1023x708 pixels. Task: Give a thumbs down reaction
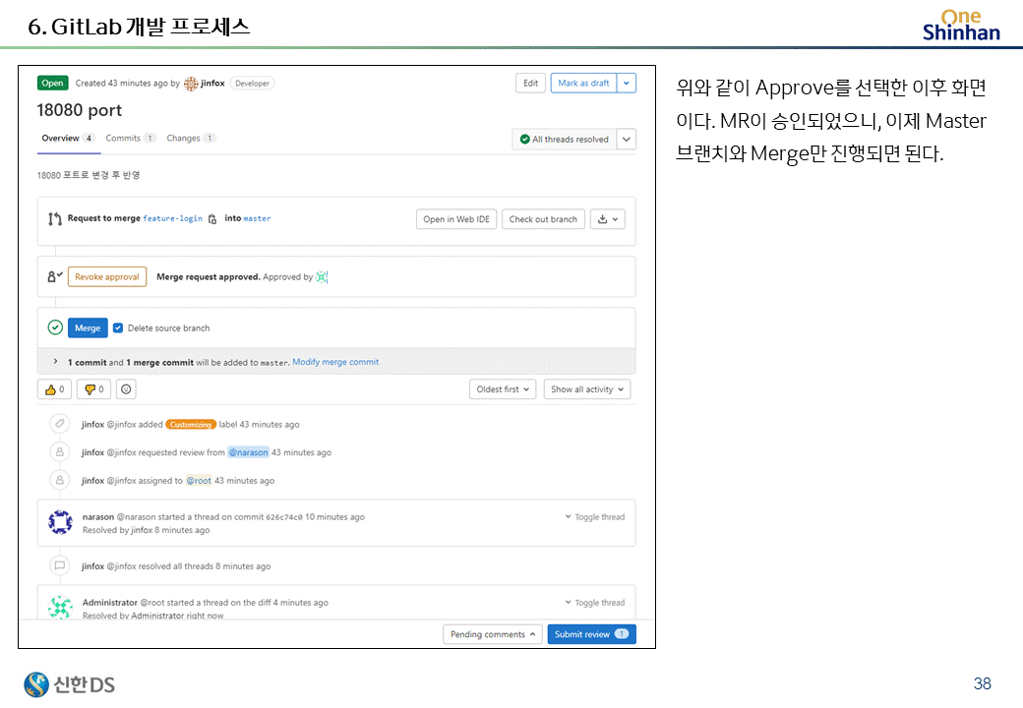(x=94, y=389)
